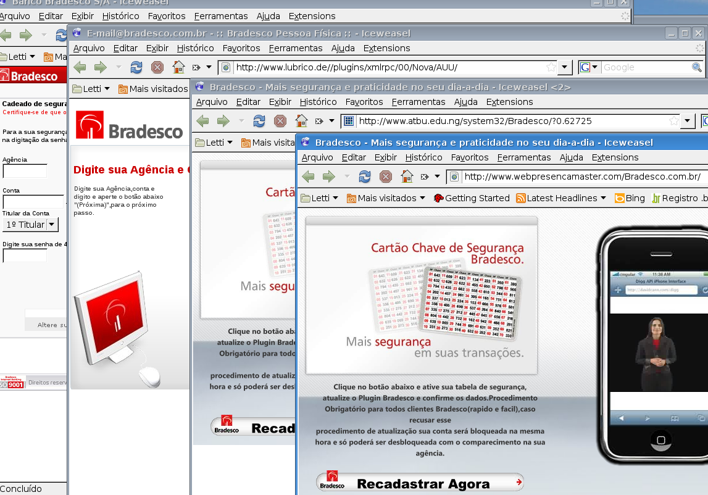
Task: Go back in the atbu.edu.ng window
Action: 202,121
